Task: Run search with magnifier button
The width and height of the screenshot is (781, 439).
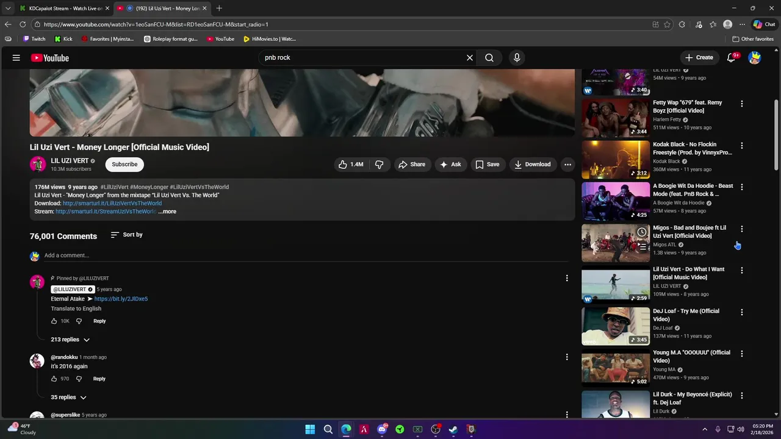Action: 489,58
